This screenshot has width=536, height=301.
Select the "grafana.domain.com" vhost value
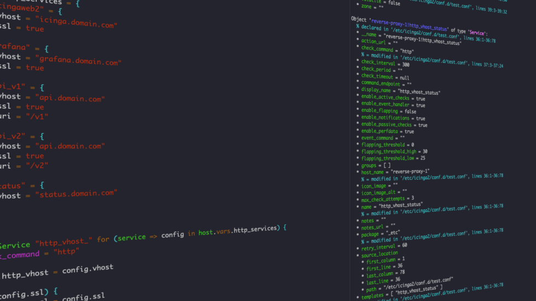click(78, 60)
